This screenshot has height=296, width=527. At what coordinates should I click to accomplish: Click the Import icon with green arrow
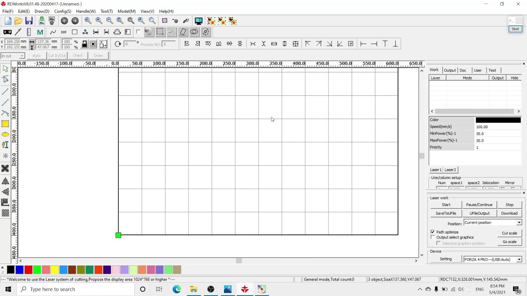click(42, 21)
